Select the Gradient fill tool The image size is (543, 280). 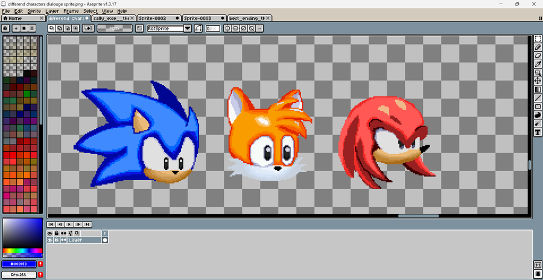(538, 90)
